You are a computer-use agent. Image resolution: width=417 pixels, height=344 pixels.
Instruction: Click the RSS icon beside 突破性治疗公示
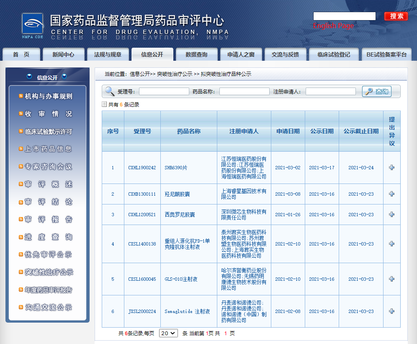(21, 272)
